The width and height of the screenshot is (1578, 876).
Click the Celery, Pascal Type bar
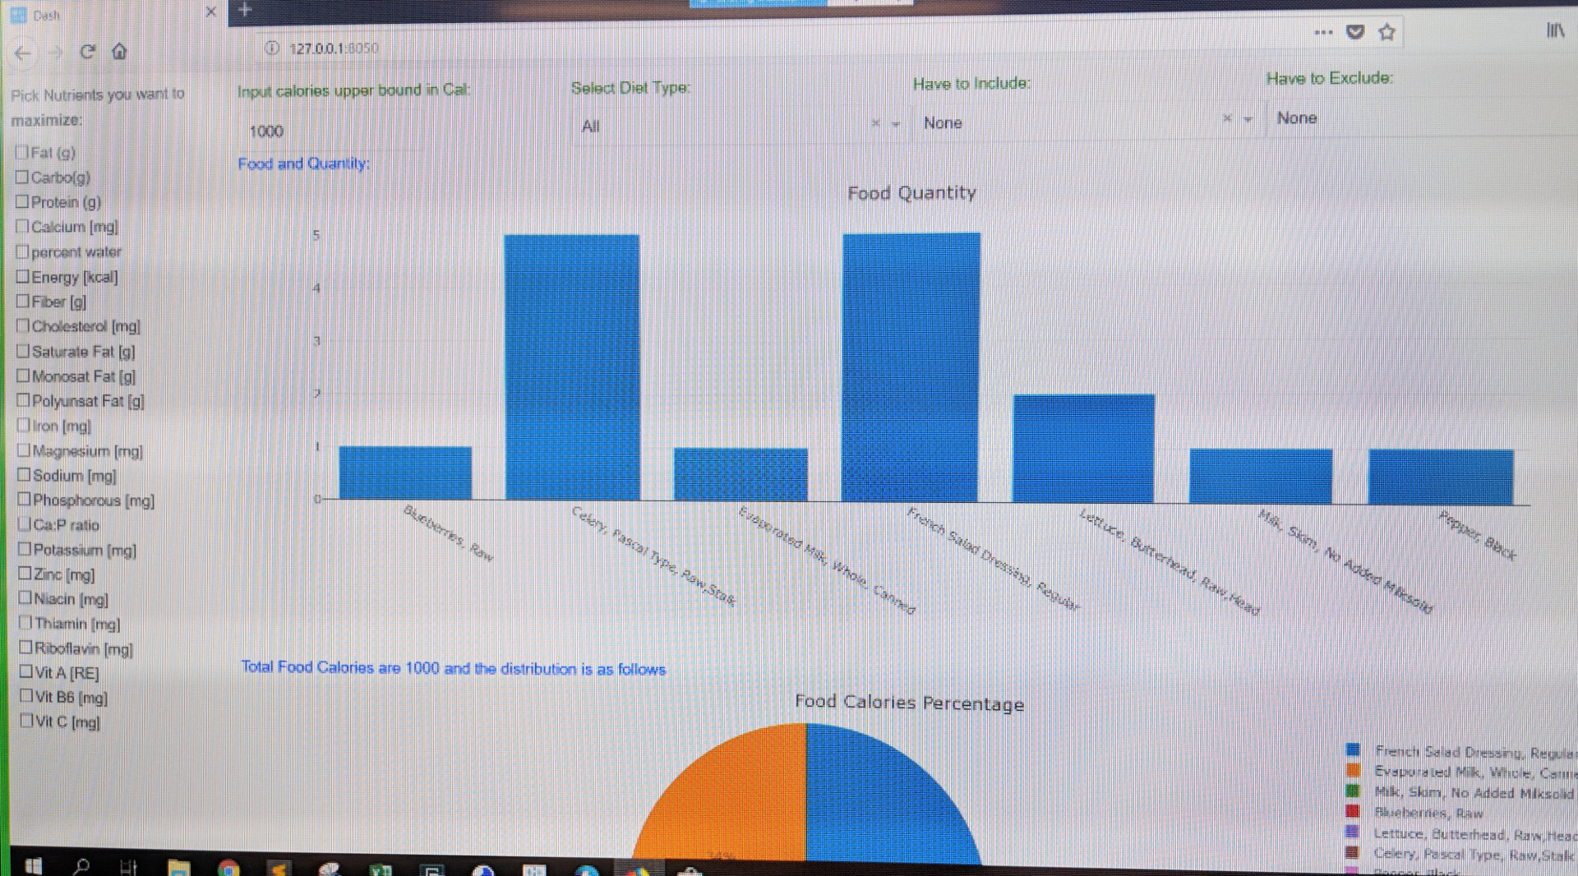(x=572, y=367)
